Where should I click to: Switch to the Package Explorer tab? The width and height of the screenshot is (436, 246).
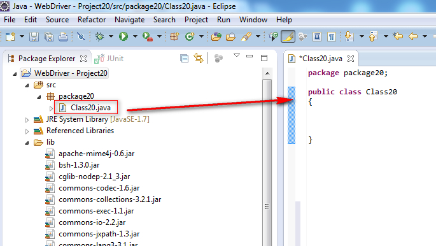(46, 59)
